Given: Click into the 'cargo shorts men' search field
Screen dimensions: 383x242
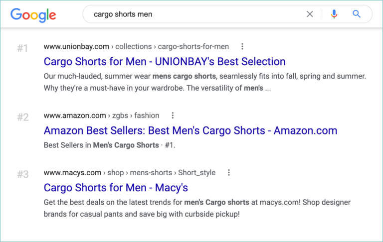Looking at the screenshot, I should tap(195, 14).
